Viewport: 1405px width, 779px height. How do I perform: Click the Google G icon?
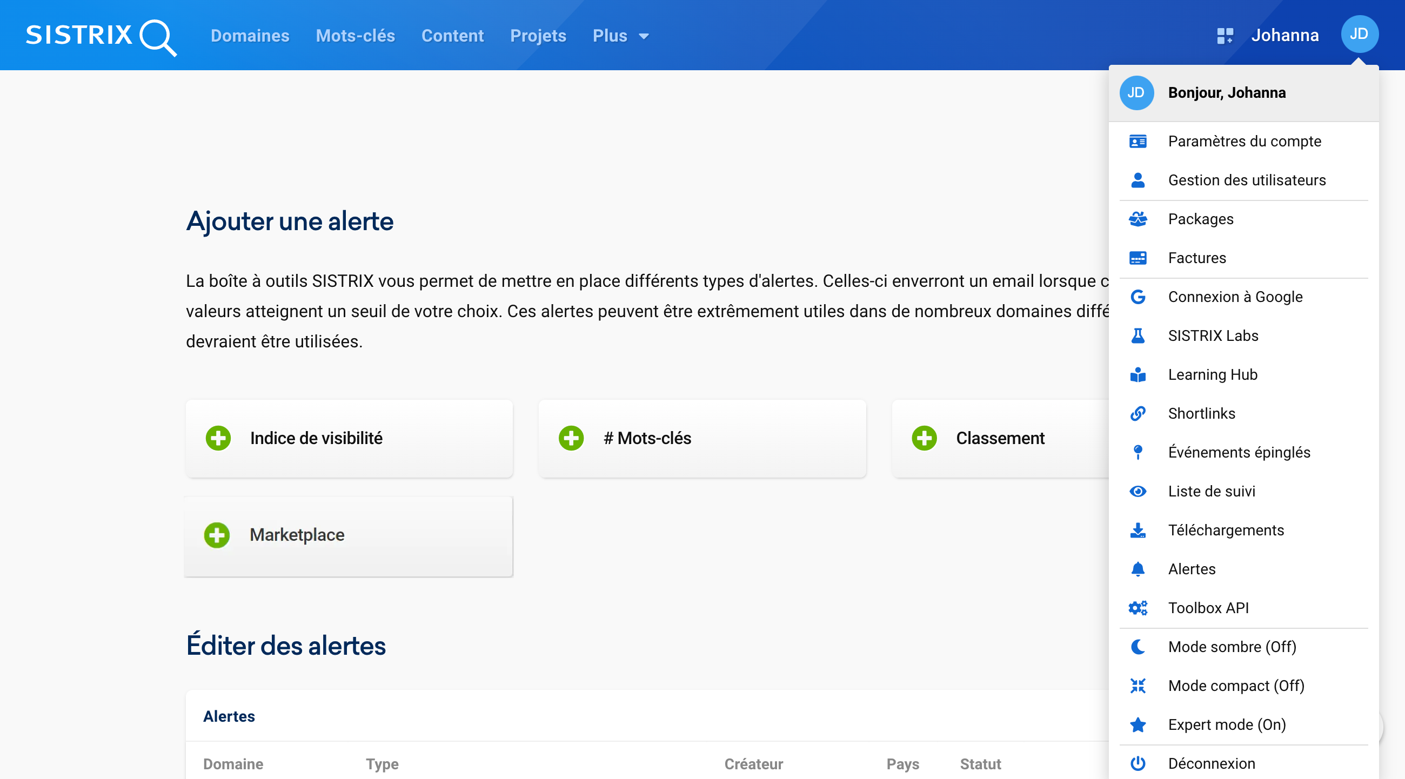1138,297
